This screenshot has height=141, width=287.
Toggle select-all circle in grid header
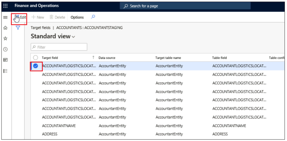(x=36, y=58)
